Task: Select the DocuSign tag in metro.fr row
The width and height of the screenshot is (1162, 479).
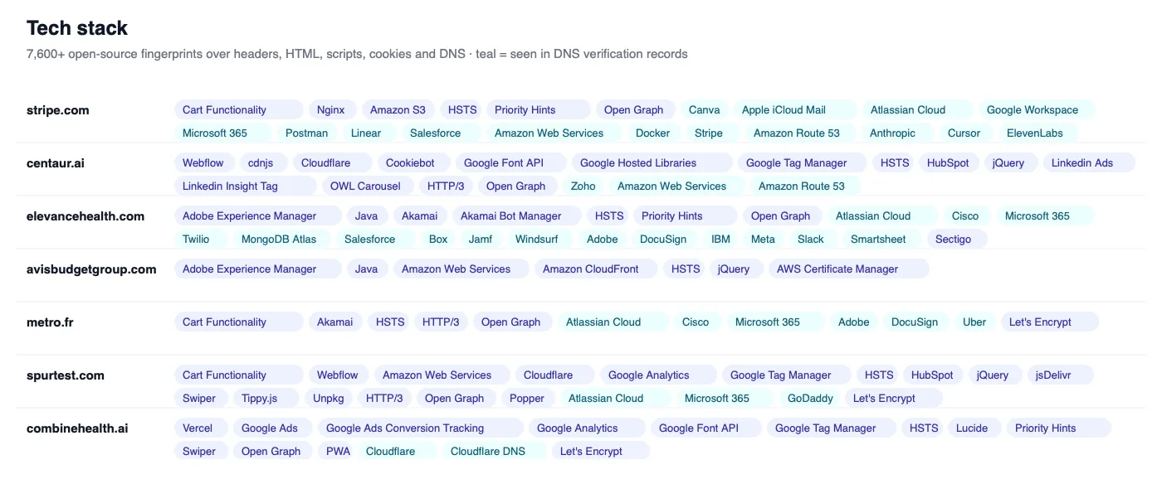Action: [915, 322]
